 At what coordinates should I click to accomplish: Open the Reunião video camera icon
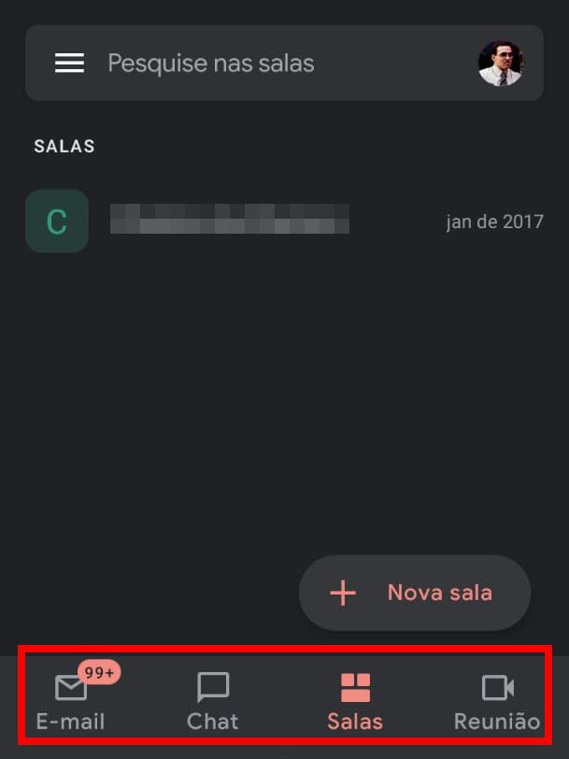click(x=498, y=687)
